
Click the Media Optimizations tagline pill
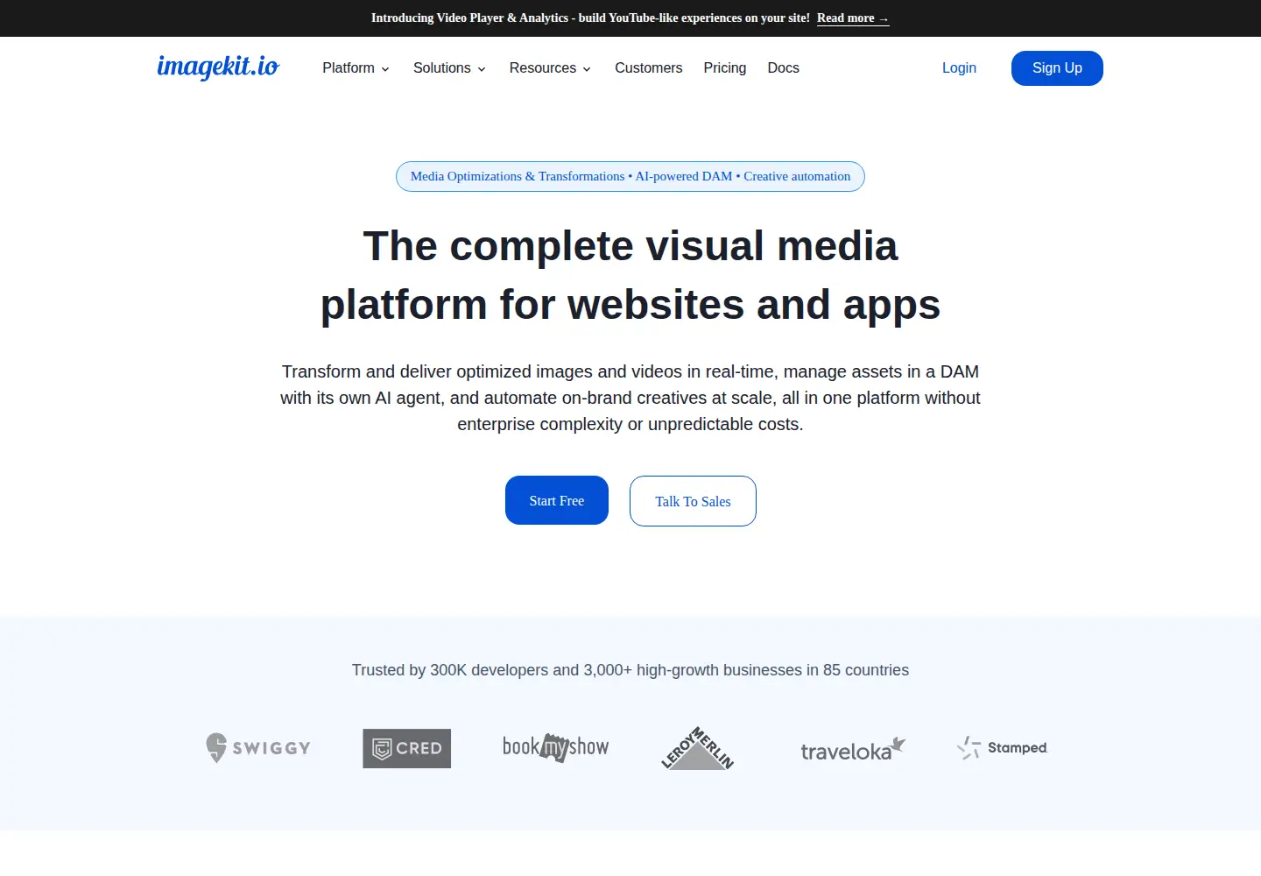coord(630,177)
